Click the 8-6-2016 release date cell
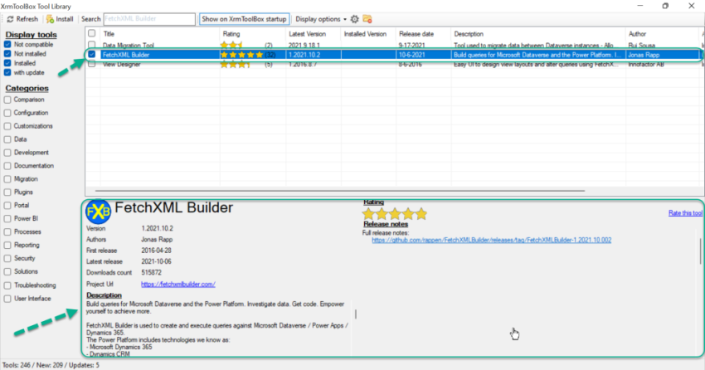This screenshot has height=370, width=705. pyautogui.click(x=411, y=64)
